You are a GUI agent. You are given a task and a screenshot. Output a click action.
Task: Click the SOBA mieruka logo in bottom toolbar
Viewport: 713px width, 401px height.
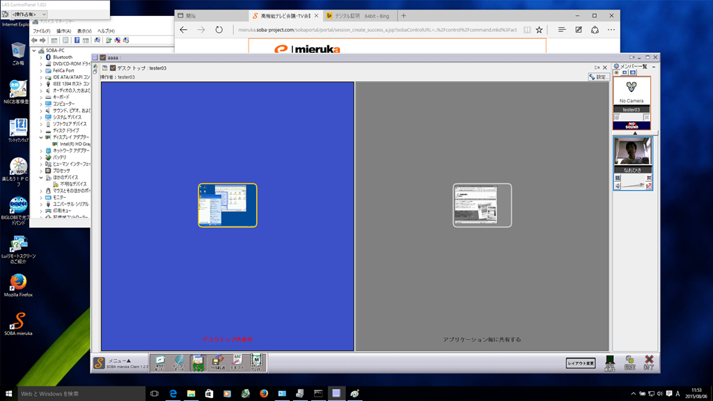[x=99, y=363]
